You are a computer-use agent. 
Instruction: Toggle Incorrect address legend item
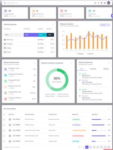(x=50, y=94)
